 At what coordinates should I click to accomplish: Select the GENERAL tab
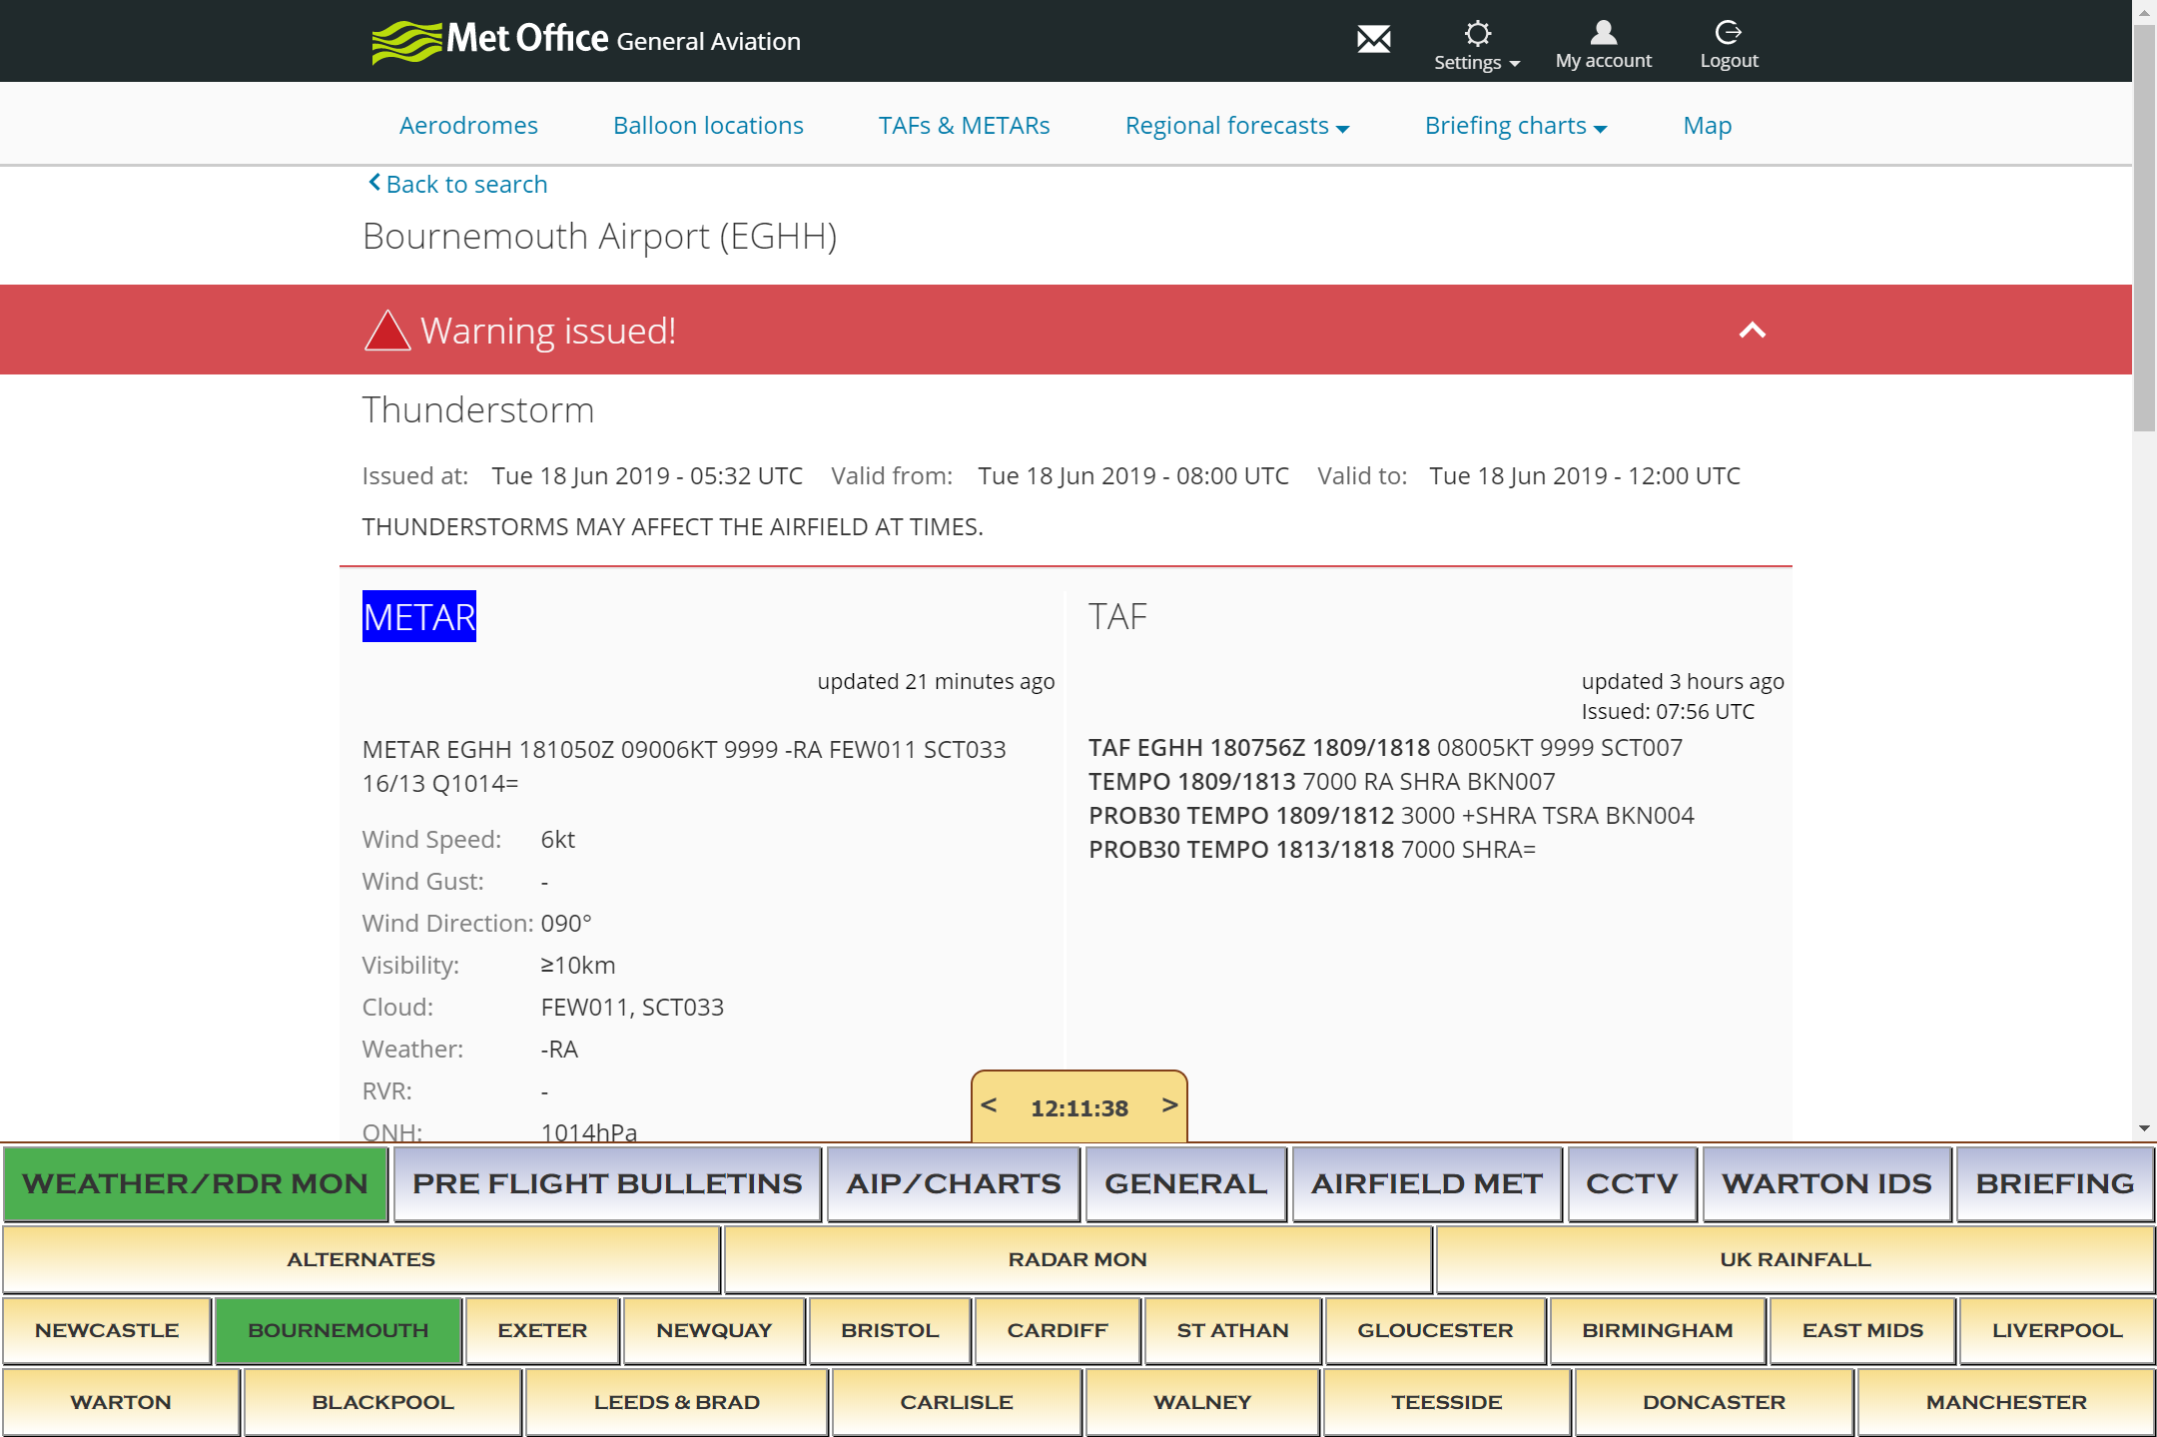point(1186,1184)
